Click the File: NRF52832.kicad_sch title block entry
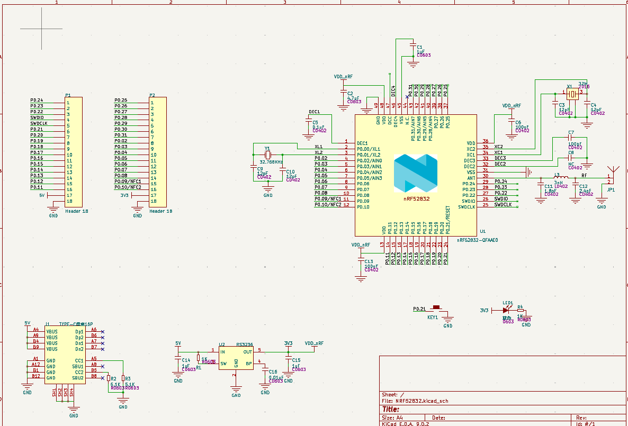Image resolution: width=628 pixels, height=426 pixels. point(415,401)
